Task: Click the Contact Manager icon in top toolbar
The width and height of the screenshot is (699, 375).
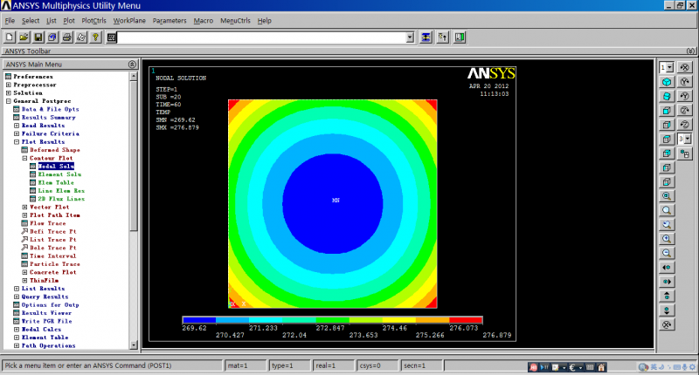Action: point(460,37)
